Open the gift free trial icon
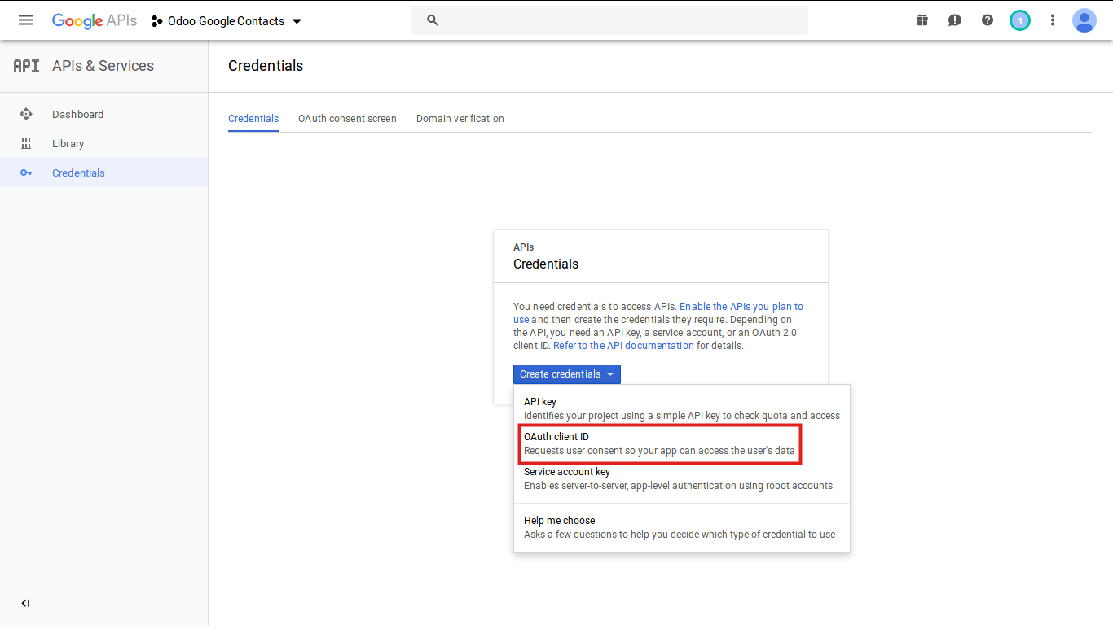 point(922,20)
